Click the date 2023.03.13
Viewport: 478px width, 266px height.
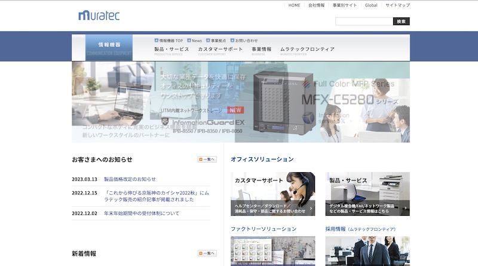click(84, 179)
